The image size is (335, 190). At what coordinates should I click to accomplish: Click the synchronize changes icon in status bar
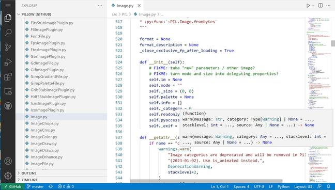coord(51,186)
